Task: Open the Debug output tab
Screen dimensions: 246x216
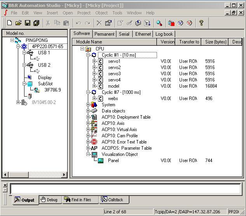Action: point(50,200)
